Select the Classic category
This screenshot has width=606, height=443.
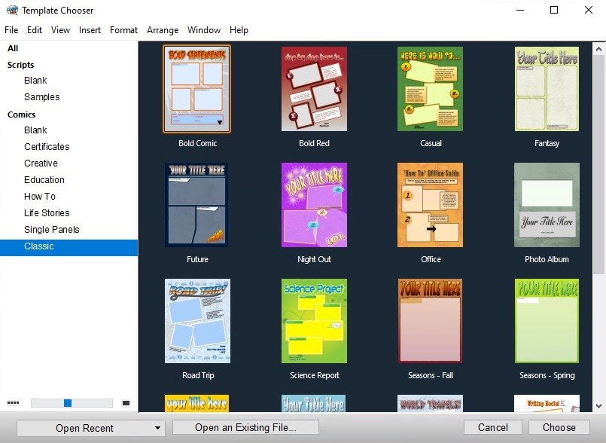coord(69,248)
